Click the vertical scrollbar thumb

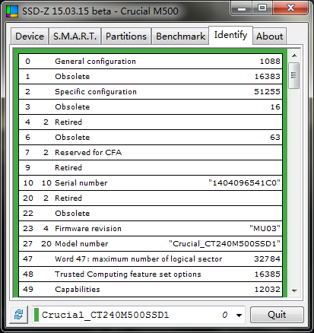[294, 75]
